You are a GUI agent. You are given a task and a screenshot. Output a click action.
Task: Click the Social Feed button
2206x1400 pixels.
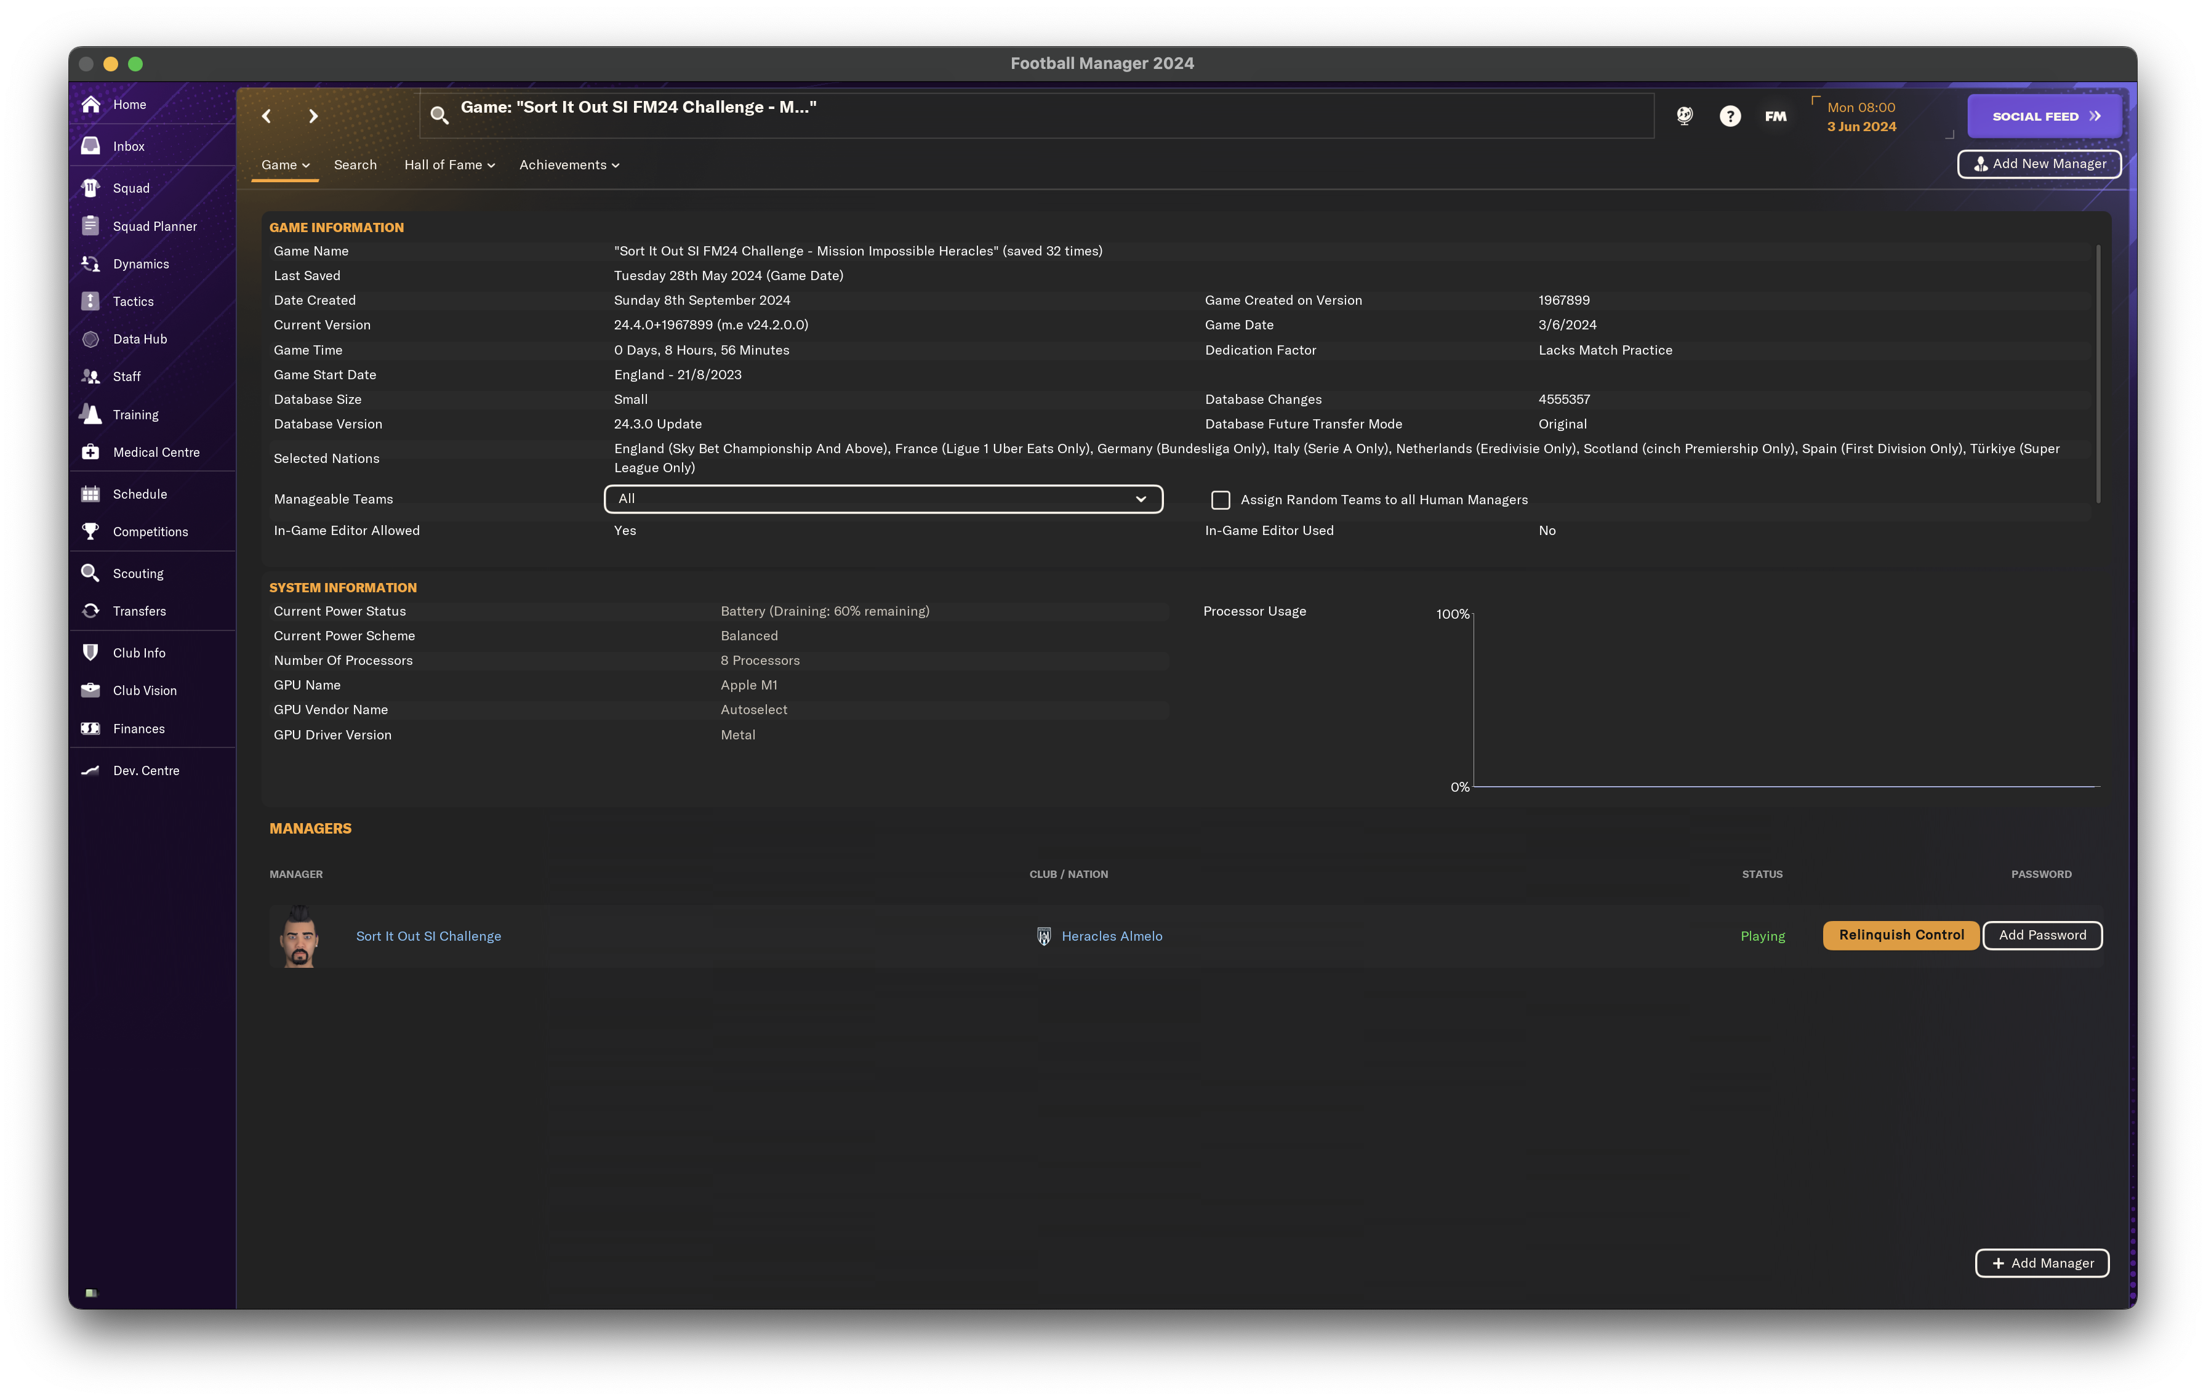(x=2044, y=116)
